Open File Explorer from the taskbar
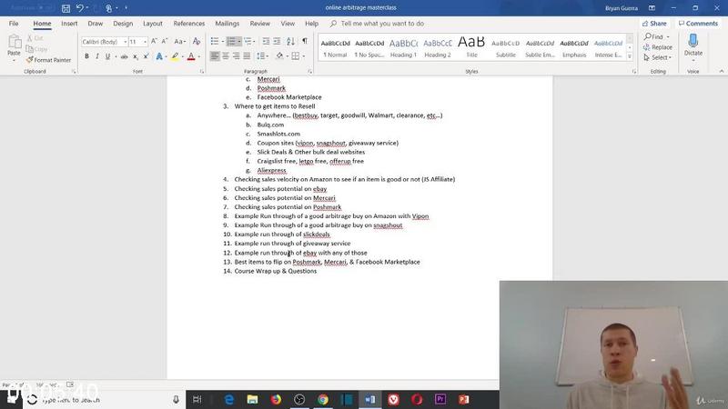 click(253, 399)
